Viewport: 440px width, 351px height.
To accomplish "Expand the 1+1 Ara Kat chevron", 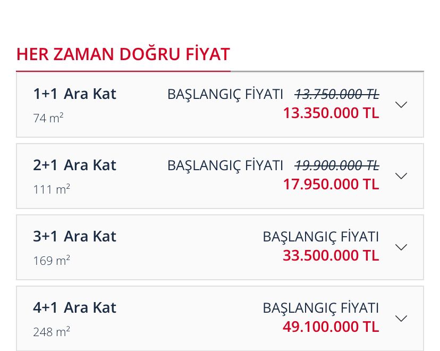I will click(x=401, y=105).
